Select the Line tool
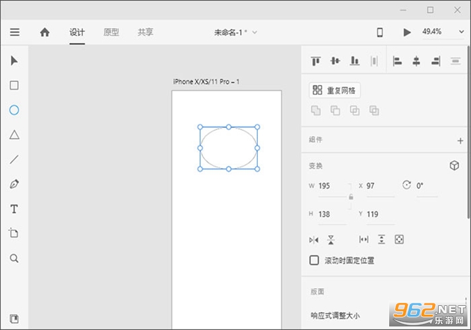The width and height of the screenshot is (471, 330). click(14, 159)
